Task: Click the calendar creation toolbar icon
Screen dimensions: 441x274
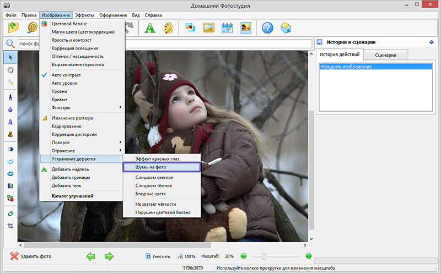Action: pyautogui.click(x=227, y=28)
